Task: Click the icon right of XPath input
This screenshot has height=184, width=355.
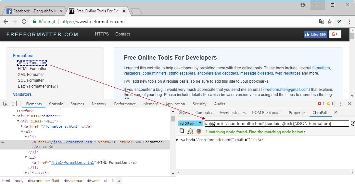Action: click(x=353, y=123)
